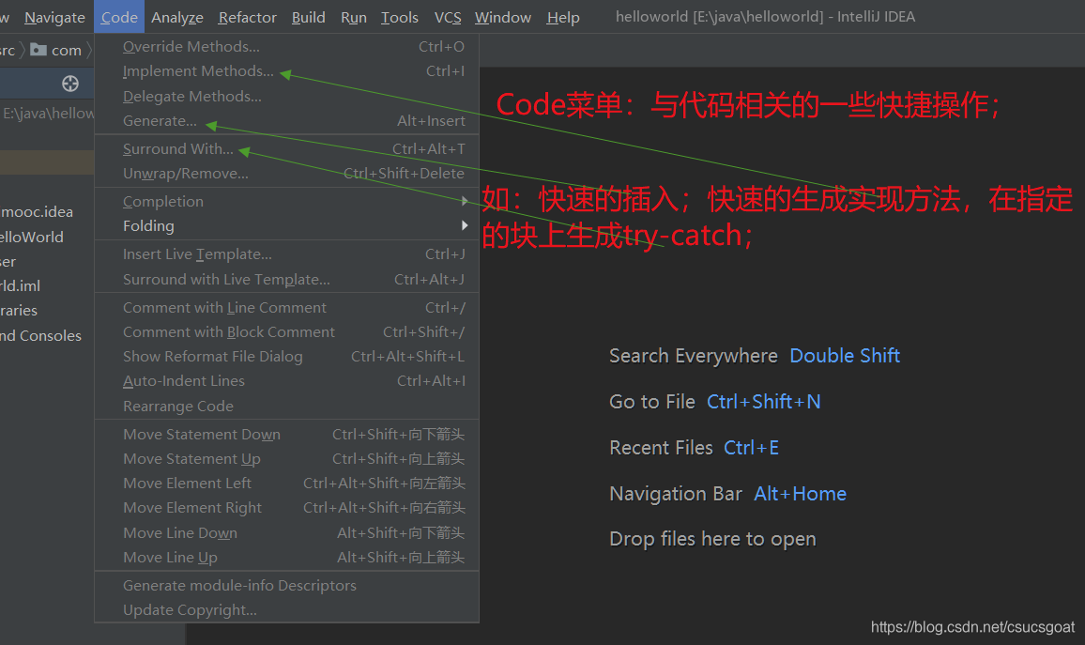Viewport: 1085px width, 645px height.
Task: Select Generate... menu item
Action: pos(286,121)
